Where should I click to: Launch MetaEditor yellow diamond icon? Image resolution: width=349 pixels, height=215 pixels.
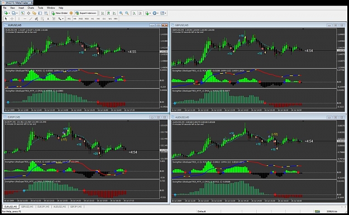71,13
